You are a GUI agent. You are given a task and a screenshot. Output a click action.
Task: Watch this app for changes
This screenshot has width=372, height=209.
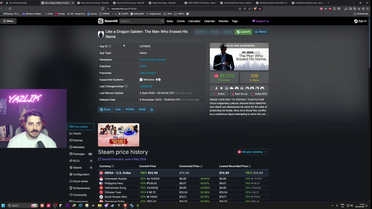[261, 32]
